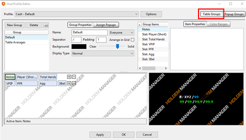Select Color Ranges tab

pyautogui.click(x=219, y=24)
